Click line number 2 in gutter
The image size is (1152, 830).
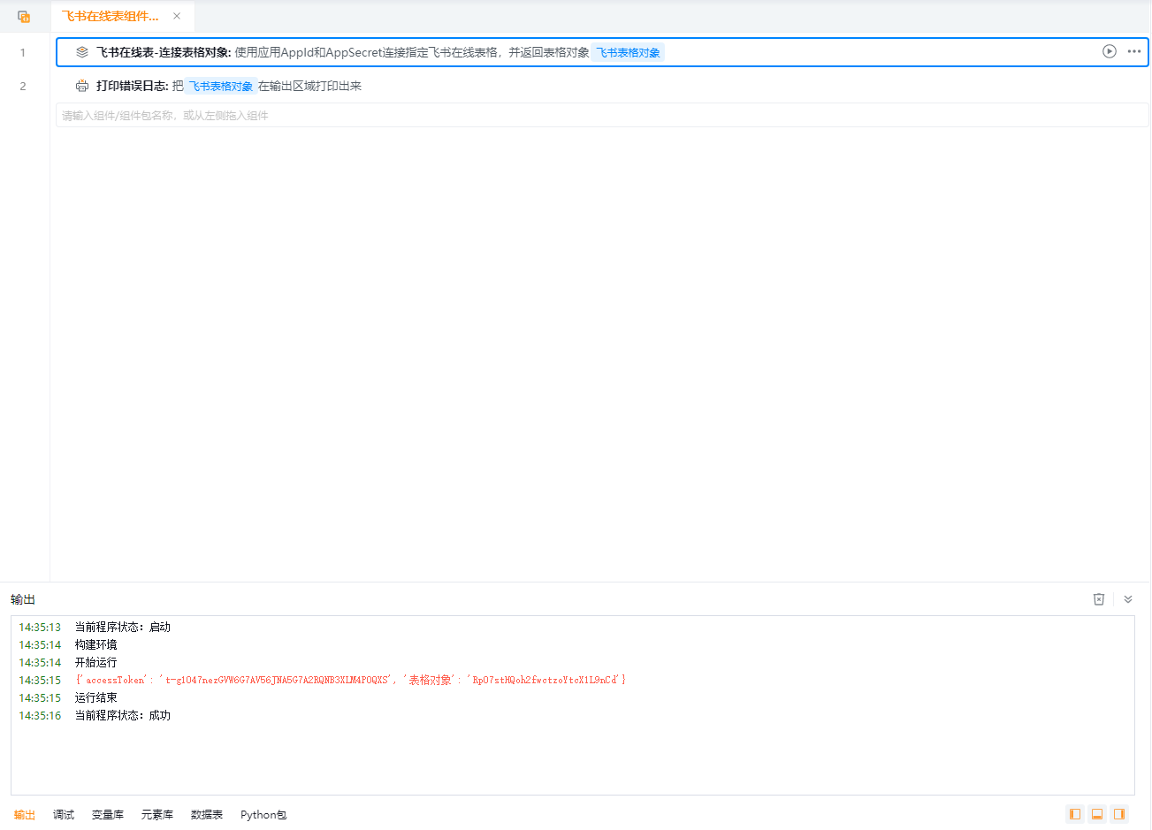click(23, 86)
